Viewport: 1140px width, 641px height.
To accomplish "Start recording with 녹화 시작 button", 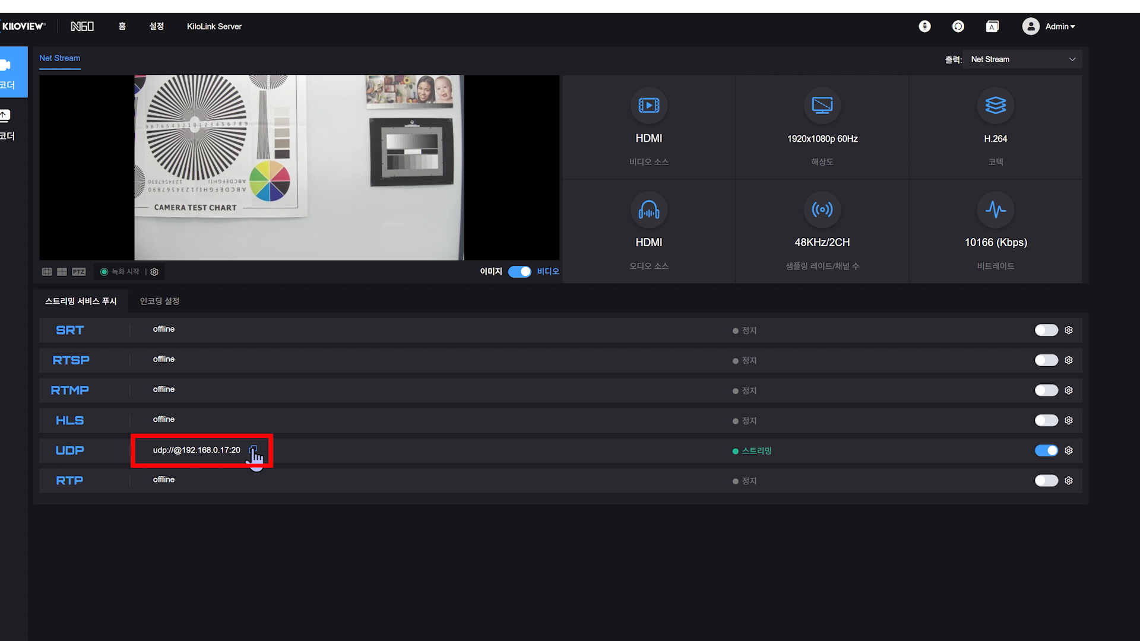I will pos(121,272).
